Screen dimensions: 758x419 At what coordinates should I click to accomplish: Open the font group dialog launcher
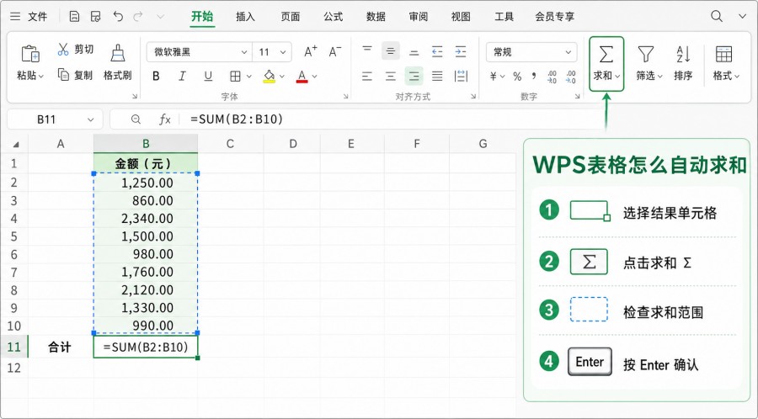[345, 97]
